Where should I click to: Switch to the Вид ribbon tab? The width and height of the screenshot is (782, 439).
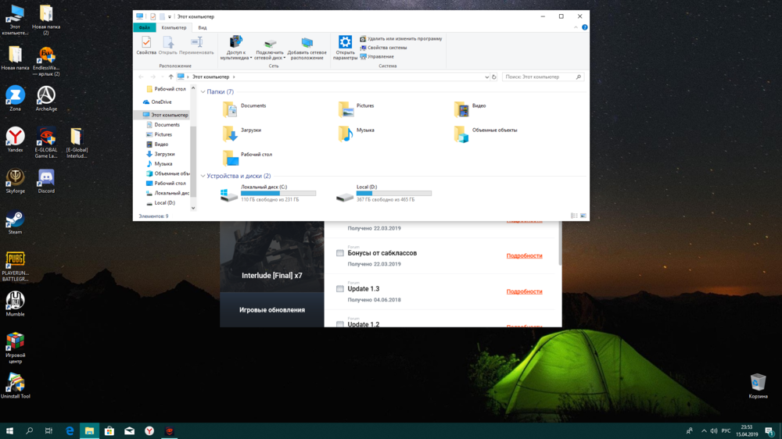[202, 27]
